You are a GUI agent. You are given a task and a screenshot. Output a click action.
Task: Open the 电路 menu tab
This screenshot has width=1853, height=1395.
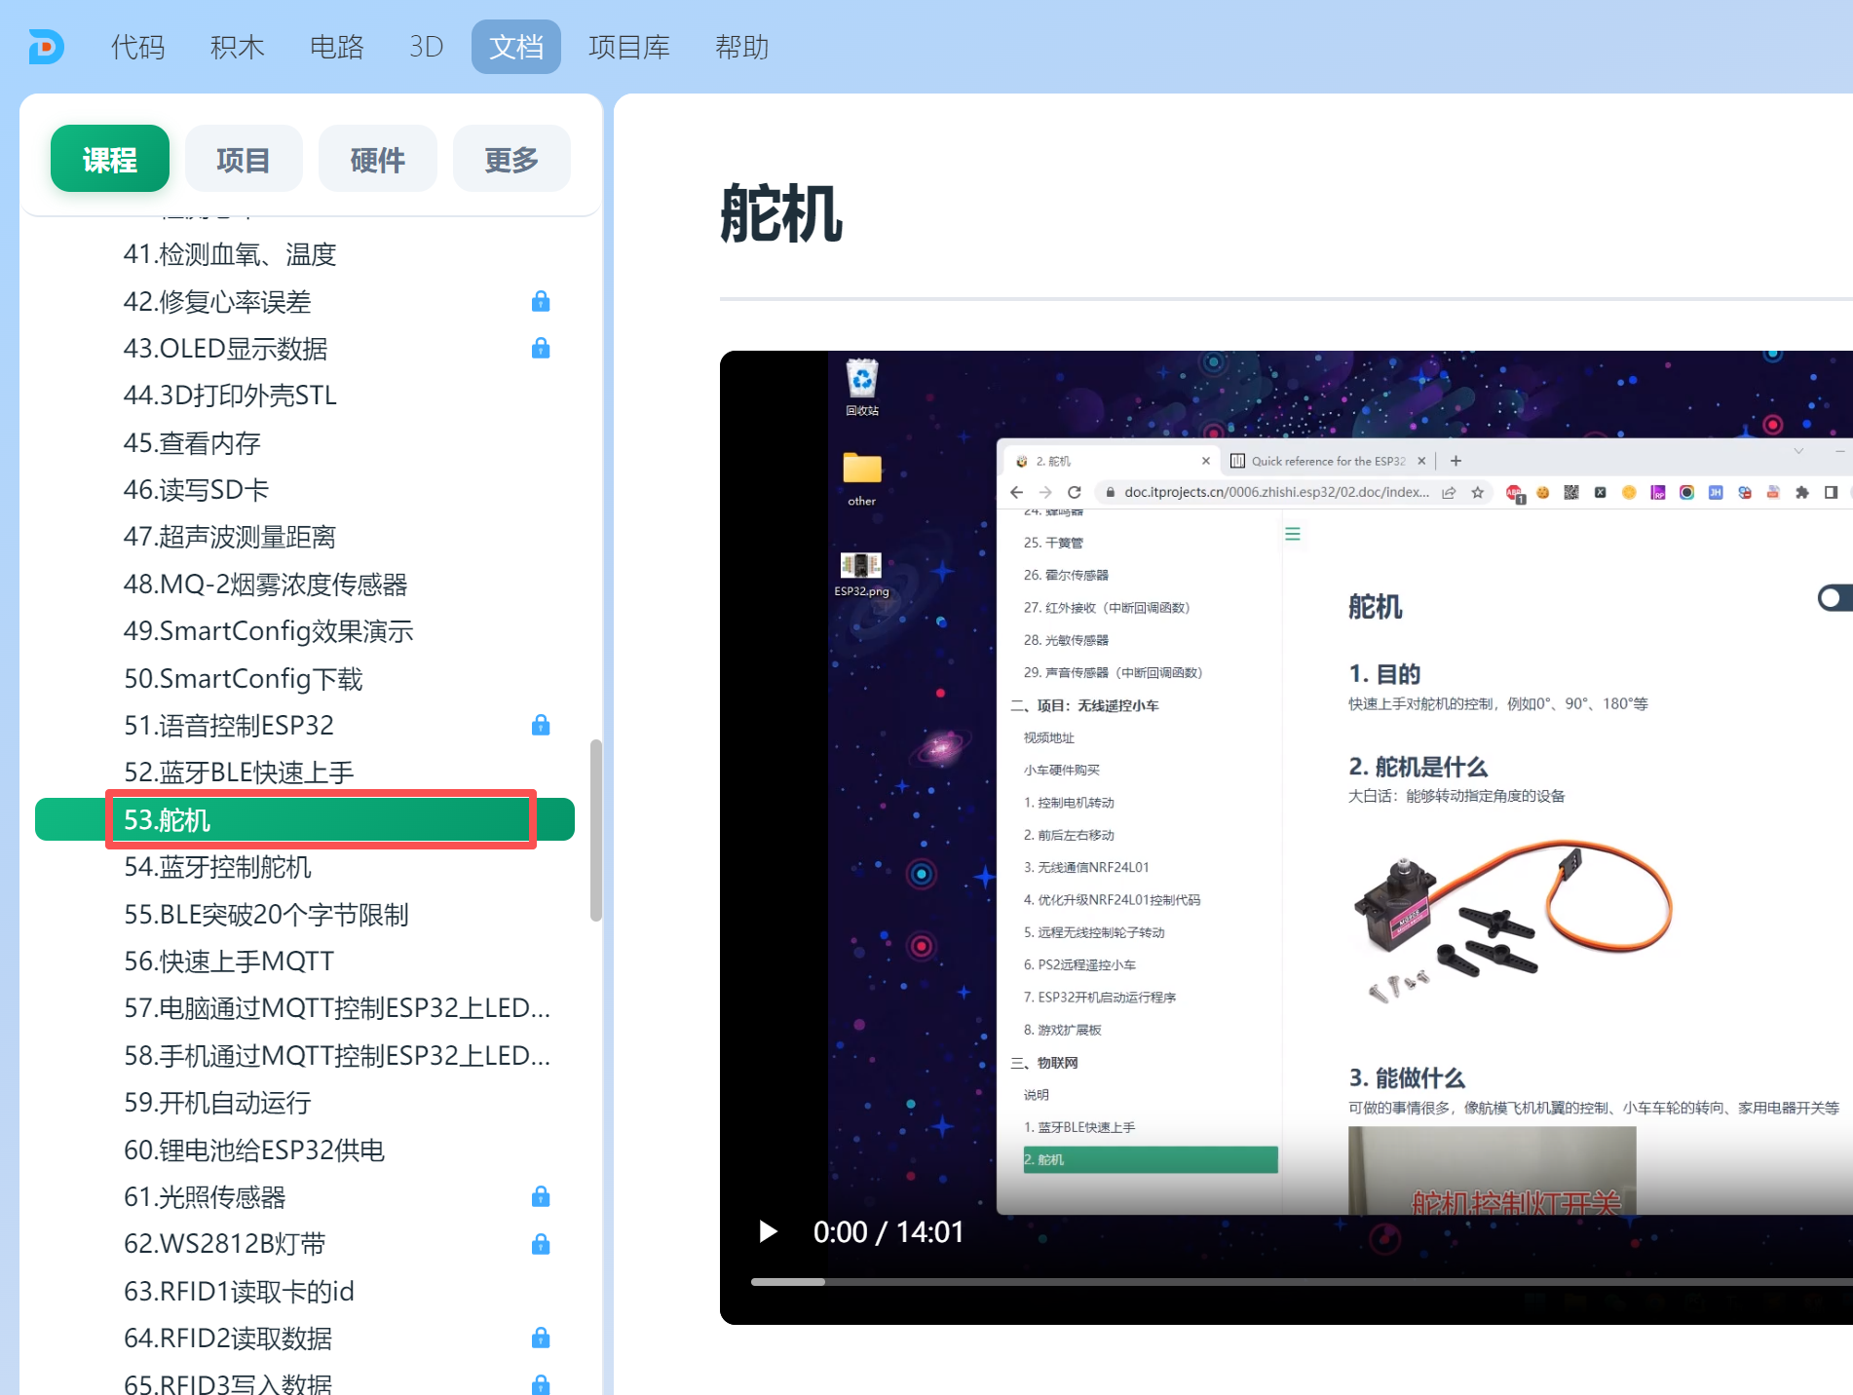(x=336, y=47)
